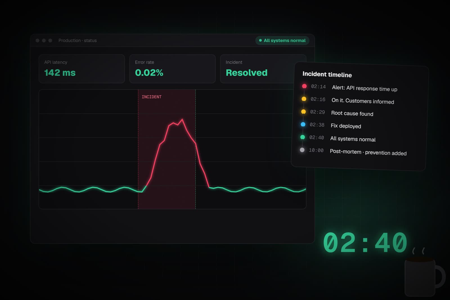Click the 02:29 timestamp in the timeline
The image size is (450, 300).
pyautogui.click(x=318, y=112)
